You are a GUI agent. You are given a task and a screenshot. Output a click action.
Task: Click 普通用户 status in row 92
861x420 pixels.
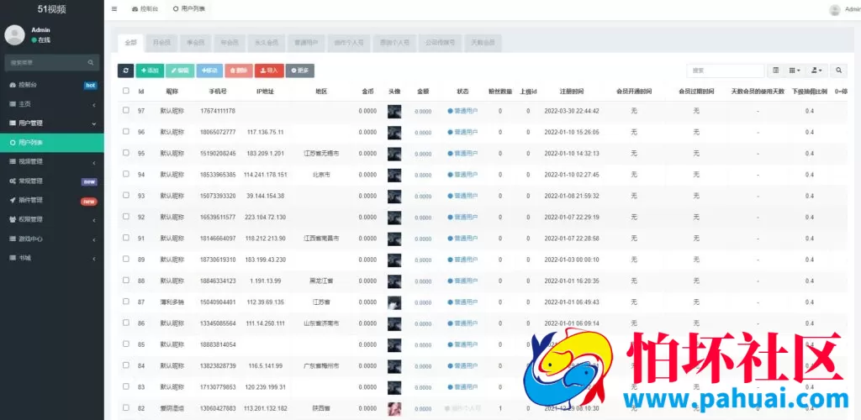click(x=462, y=217)
